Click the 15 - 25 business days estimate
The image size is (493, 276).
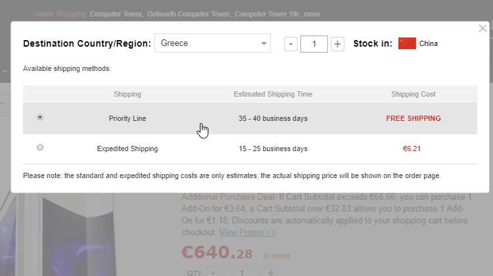tap(273, 149)
